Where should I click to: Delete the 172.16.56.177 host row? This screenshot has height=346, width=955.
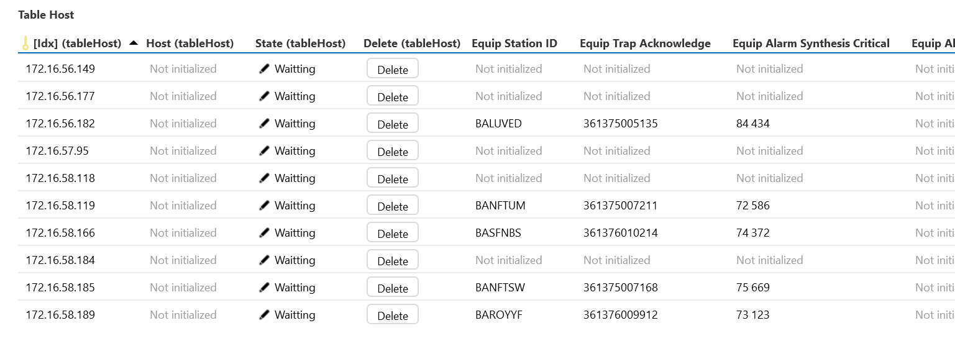click(393, 96)
